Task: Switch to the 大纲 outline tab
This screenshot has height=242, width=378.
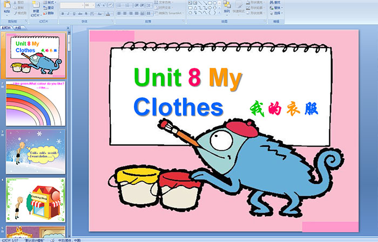Action: [18, 28]
